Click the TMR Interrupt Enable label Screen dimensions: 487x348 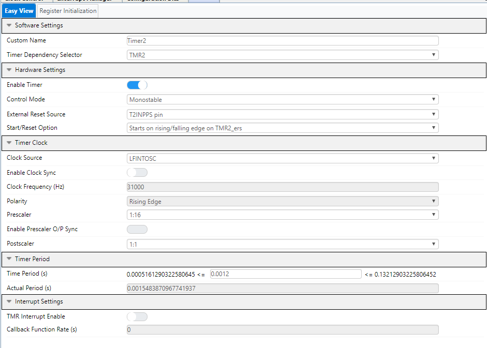click(x=36, y=316)
